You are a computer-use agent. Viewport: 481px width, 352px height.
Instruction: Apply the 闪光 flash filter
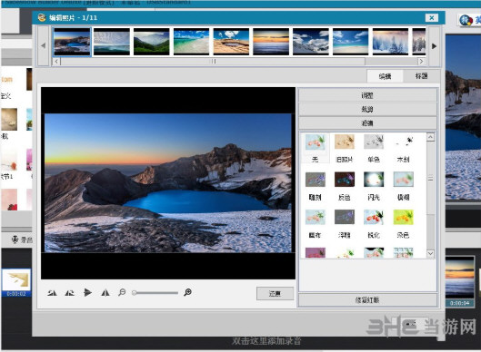[374, 186]
